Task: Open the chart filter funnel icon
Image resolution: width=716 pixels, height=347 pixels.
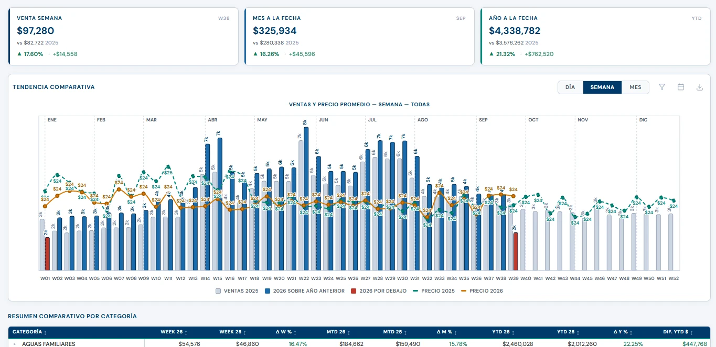Action: 662,87
